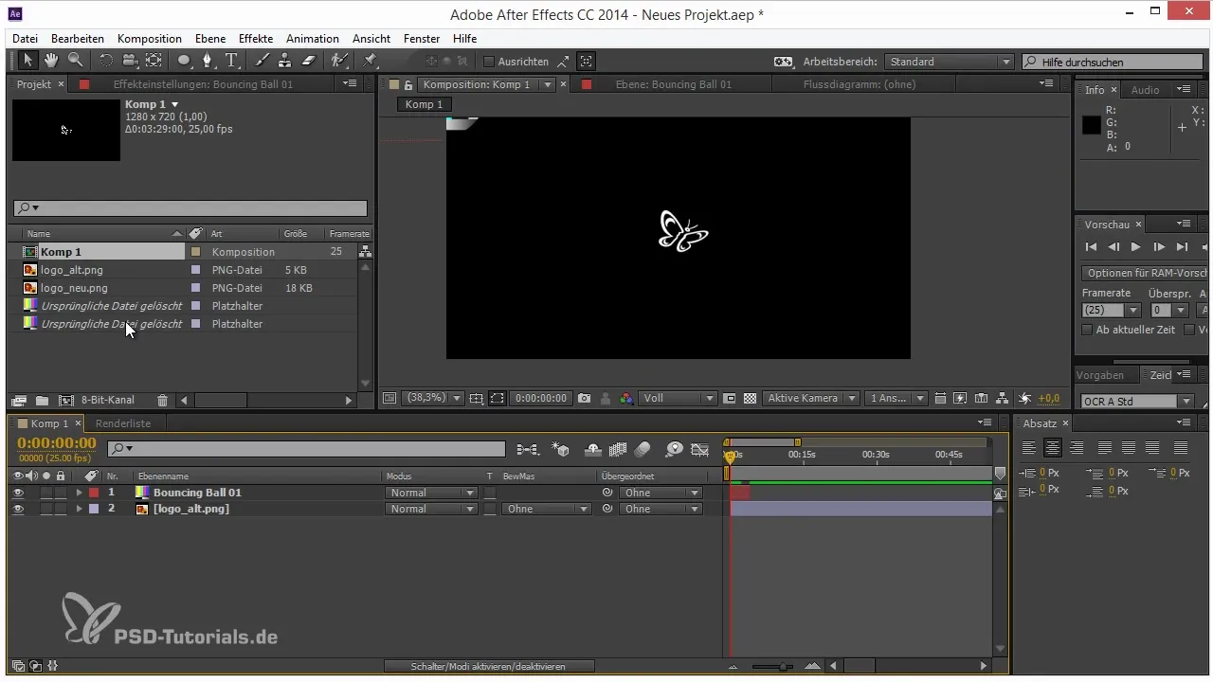Viewport: 1213px width, 682px height.
Task: Hide the logo_alt.png layer
Action: click(18, 510)
